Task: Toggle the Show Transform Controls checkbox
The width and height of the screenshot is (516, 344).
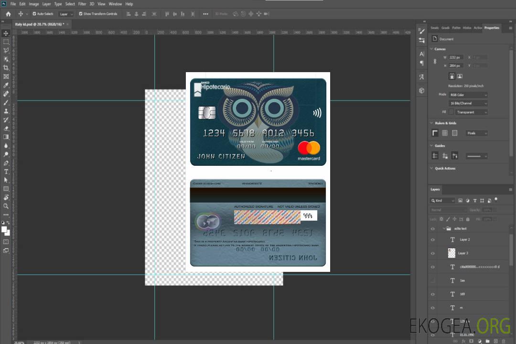Action: [81, 14]
